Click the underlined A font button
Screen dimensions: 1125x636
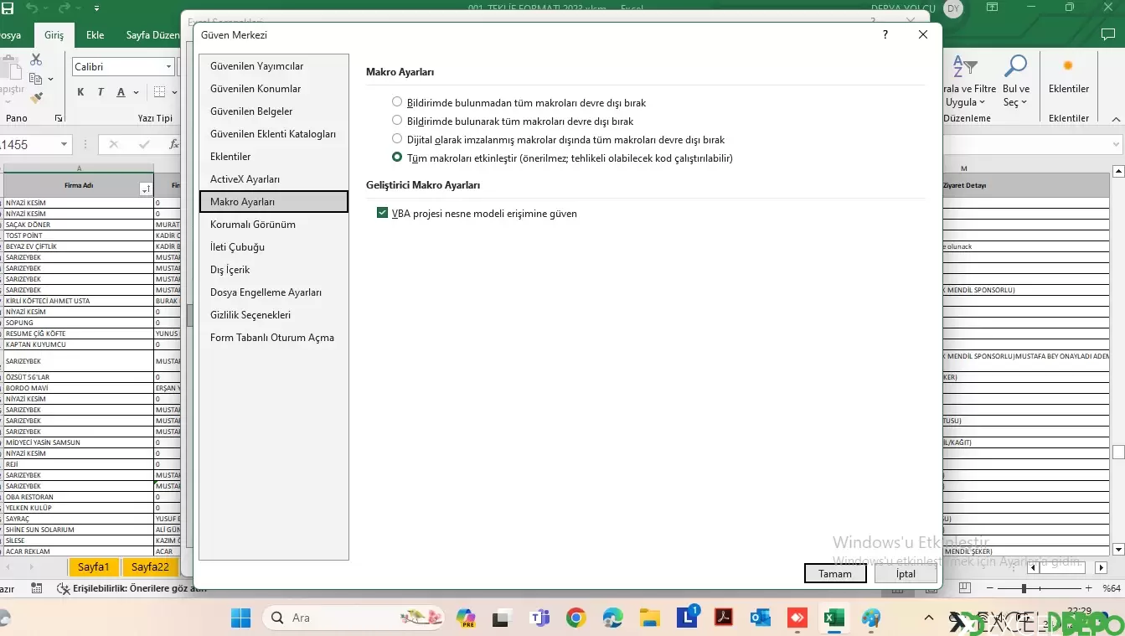pos(121,92)
